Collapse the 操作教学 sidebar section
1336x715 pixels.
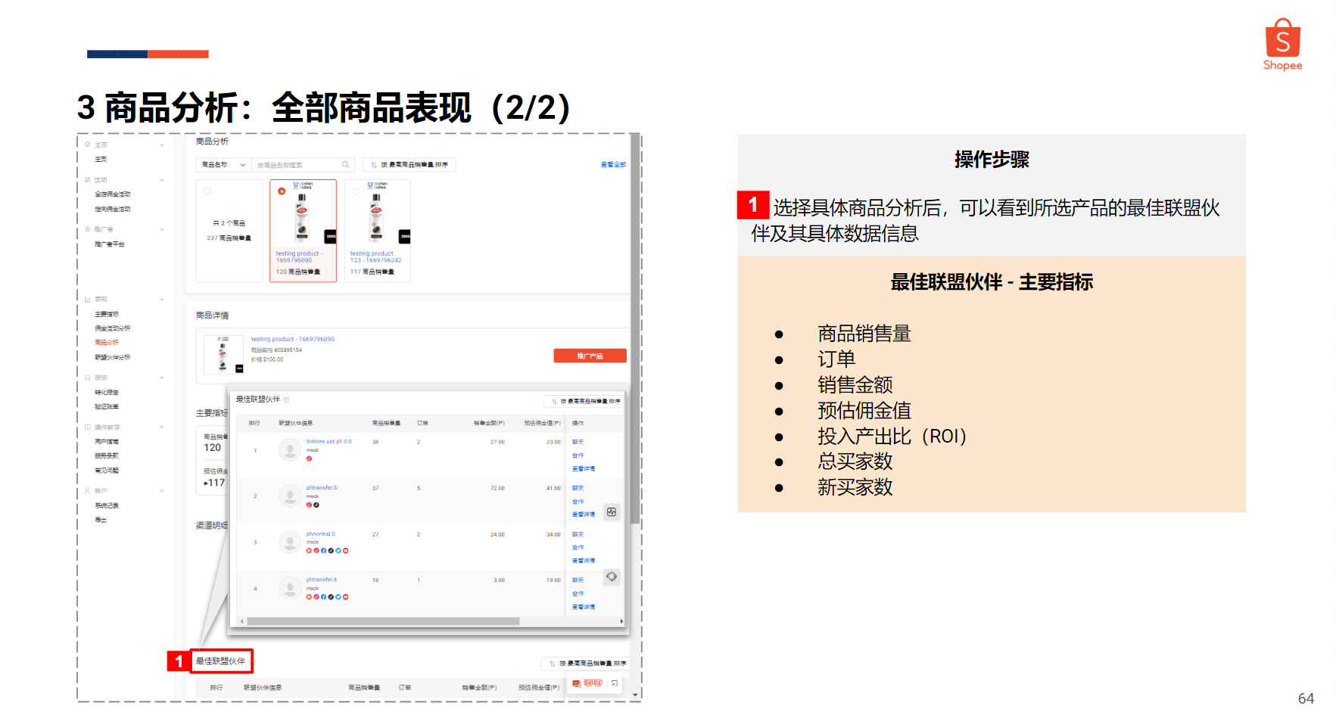tap(162, 427)
